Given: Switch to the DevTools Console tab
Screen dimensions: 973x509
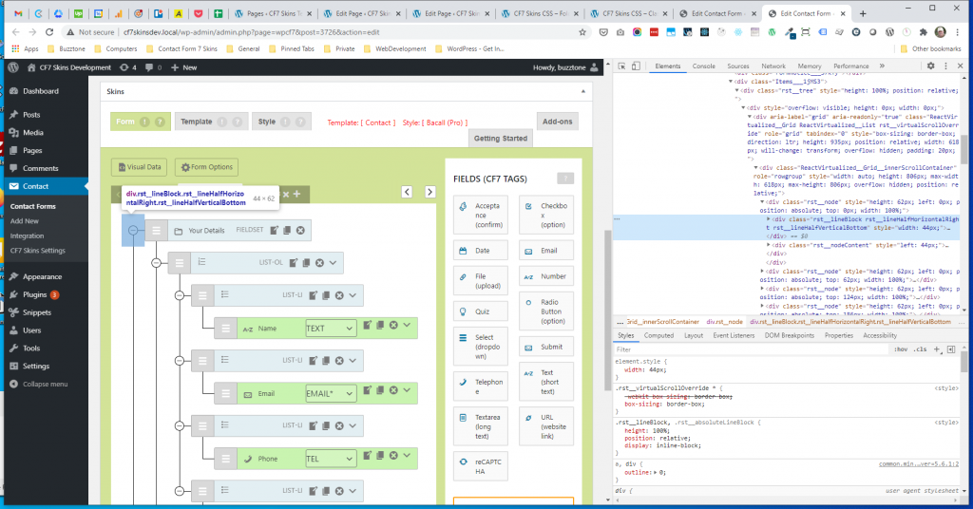Looking at the screenshot, I should pos(703,66).
